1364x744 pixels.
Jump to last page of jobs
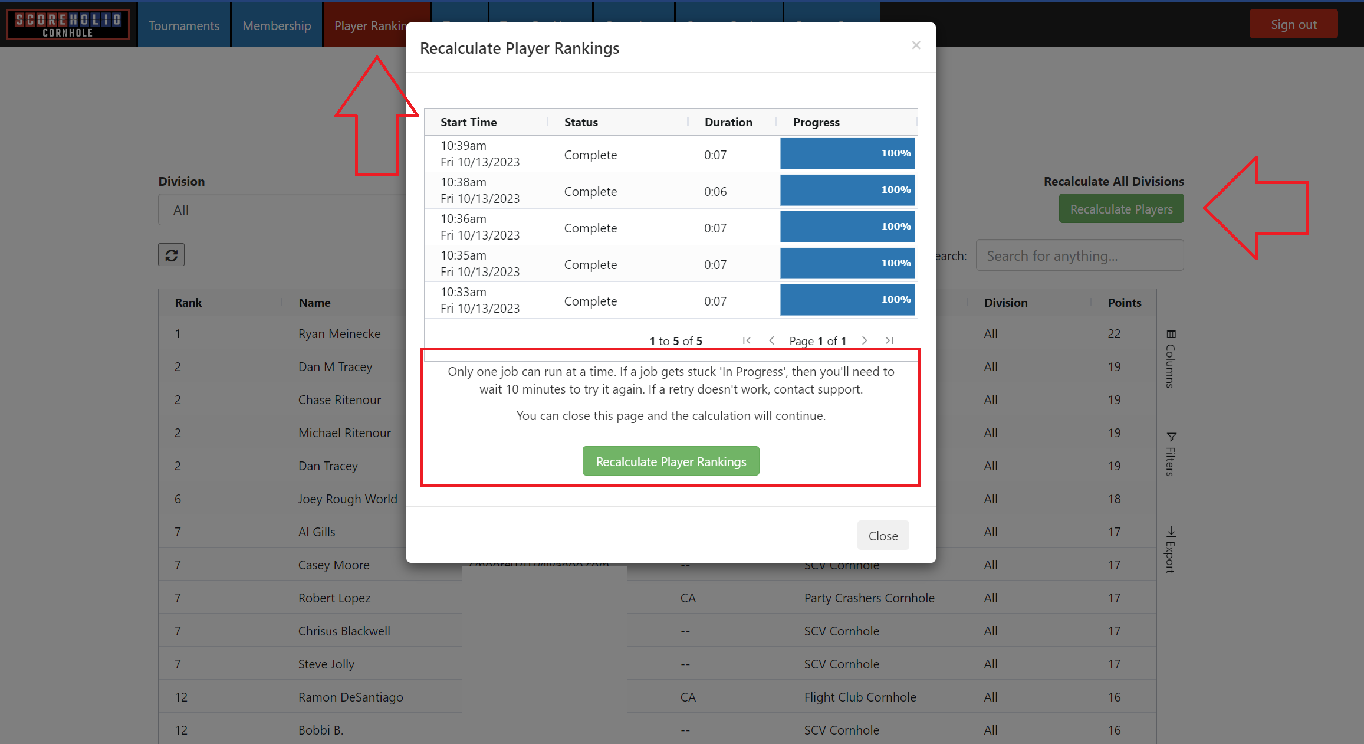pos(889,340)
